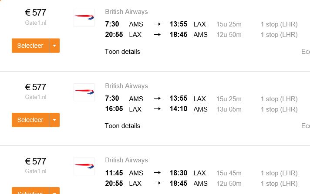Select the flight departing at 11:45
Viewport: 310px width, 194px height.
pos(30,191)
